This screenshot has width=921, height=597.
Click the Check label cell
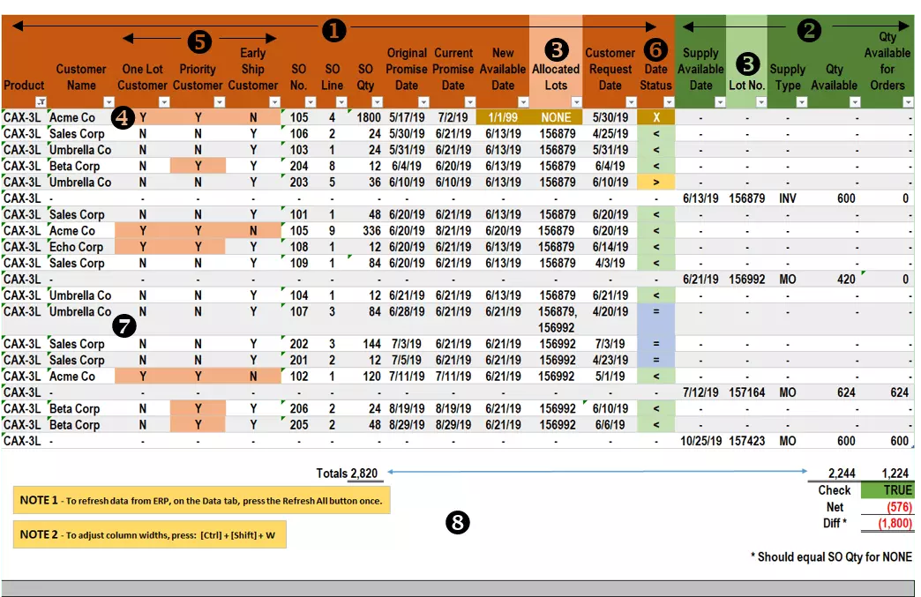(x=834, y=490)
